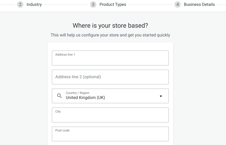Screen dimensions: 226x145
Task: Click step number 2 circle
Action: pos(20,5)
